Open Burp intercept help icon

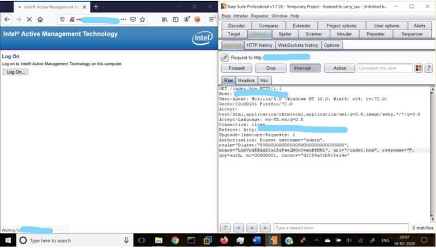[x=429, y=68]
